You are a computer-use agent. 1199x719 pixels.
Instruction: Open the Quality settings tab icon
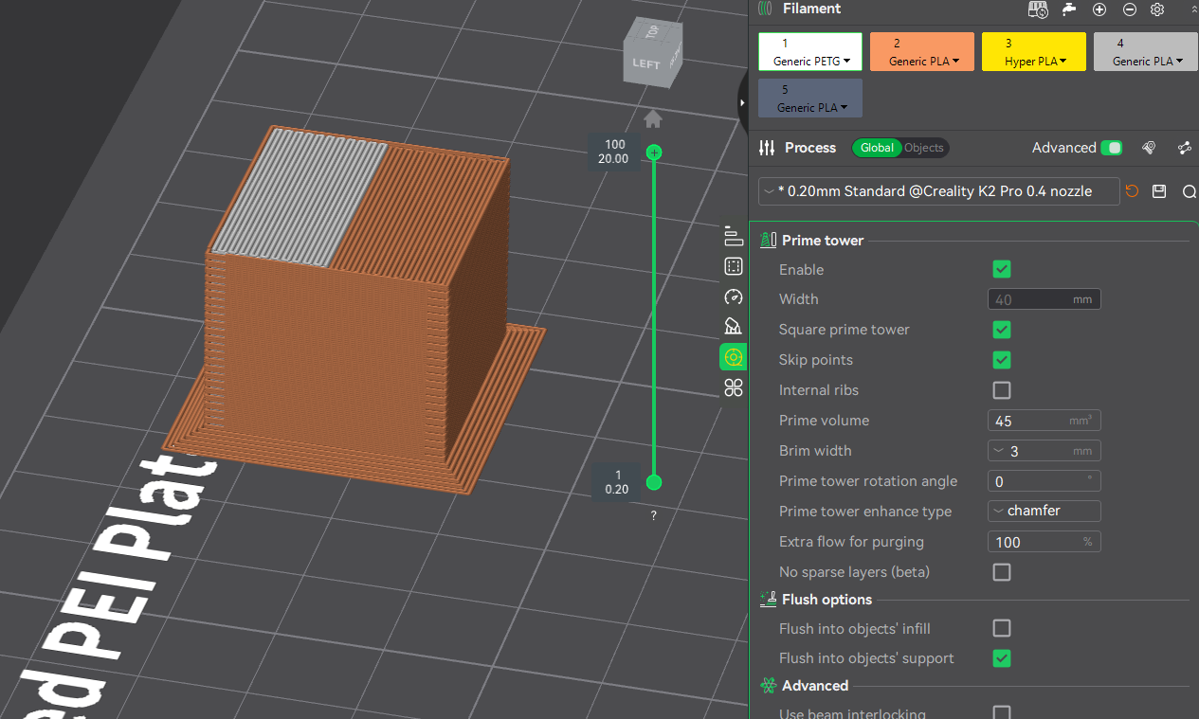tap(733, 236)
